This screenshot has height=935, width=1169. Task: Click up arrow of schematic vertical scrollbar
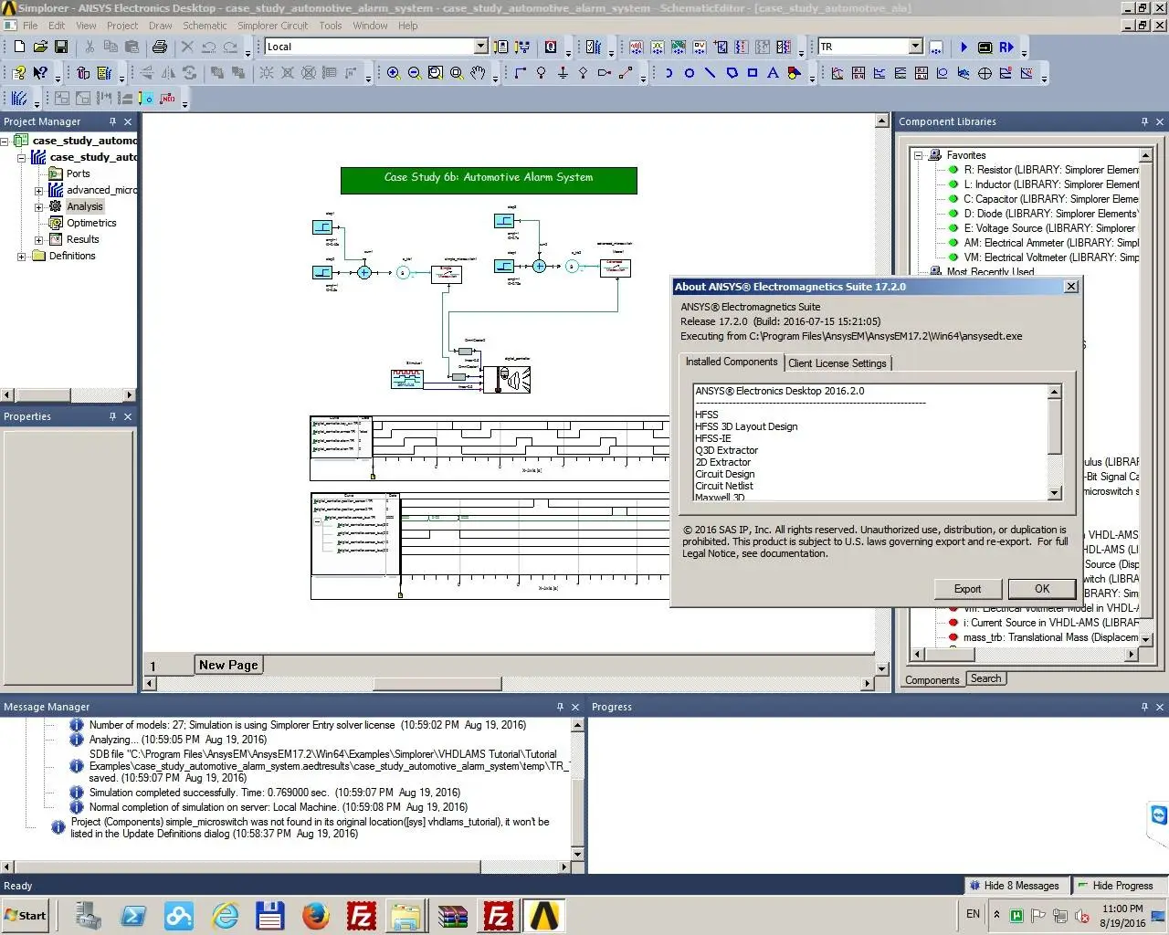(x=881, y=121)
